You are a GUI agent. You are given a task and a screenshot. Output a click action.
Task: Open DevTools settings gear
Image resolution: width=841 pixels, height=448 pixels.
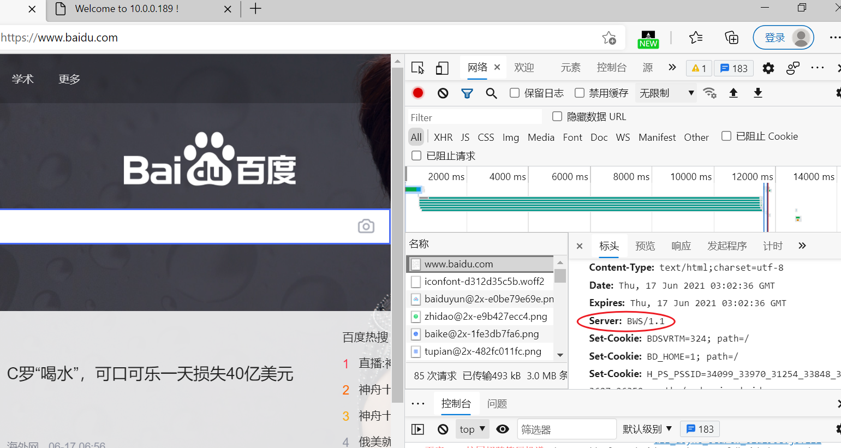[768, 68]
